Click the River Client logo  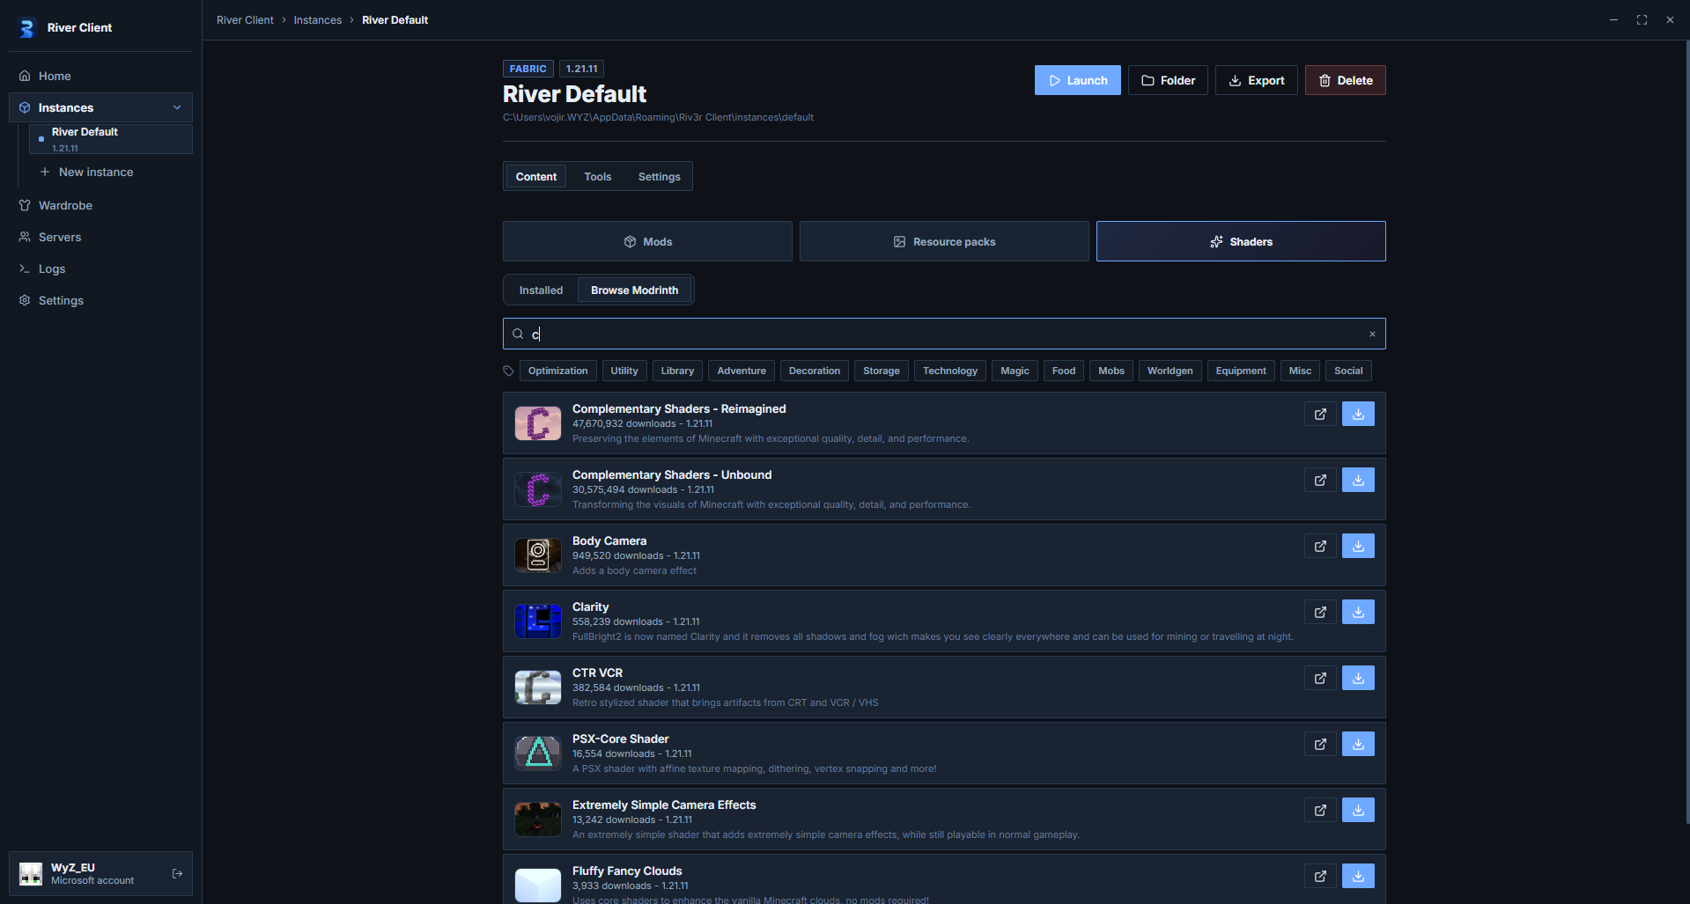point(26,28)
